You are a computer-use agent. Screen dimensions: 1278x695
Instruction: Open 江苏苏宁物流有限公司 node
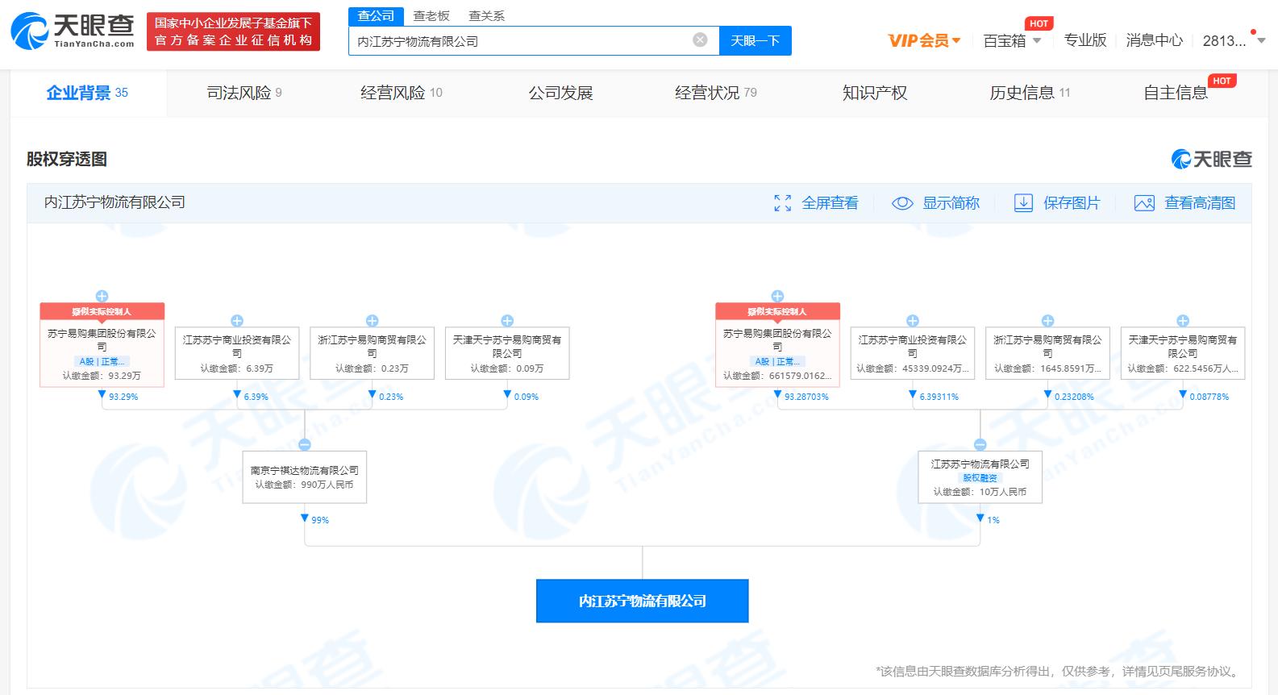click(980, 477)
